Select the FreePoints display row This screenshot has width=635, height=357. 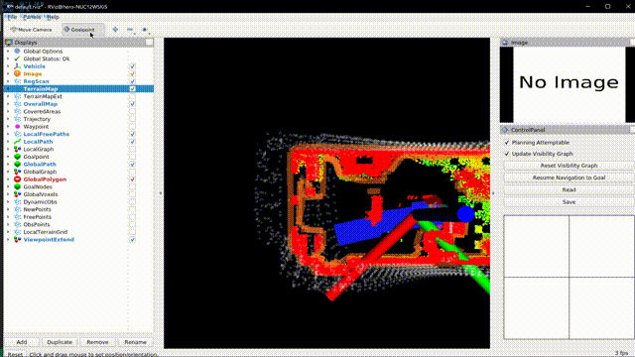click(78, 217)
